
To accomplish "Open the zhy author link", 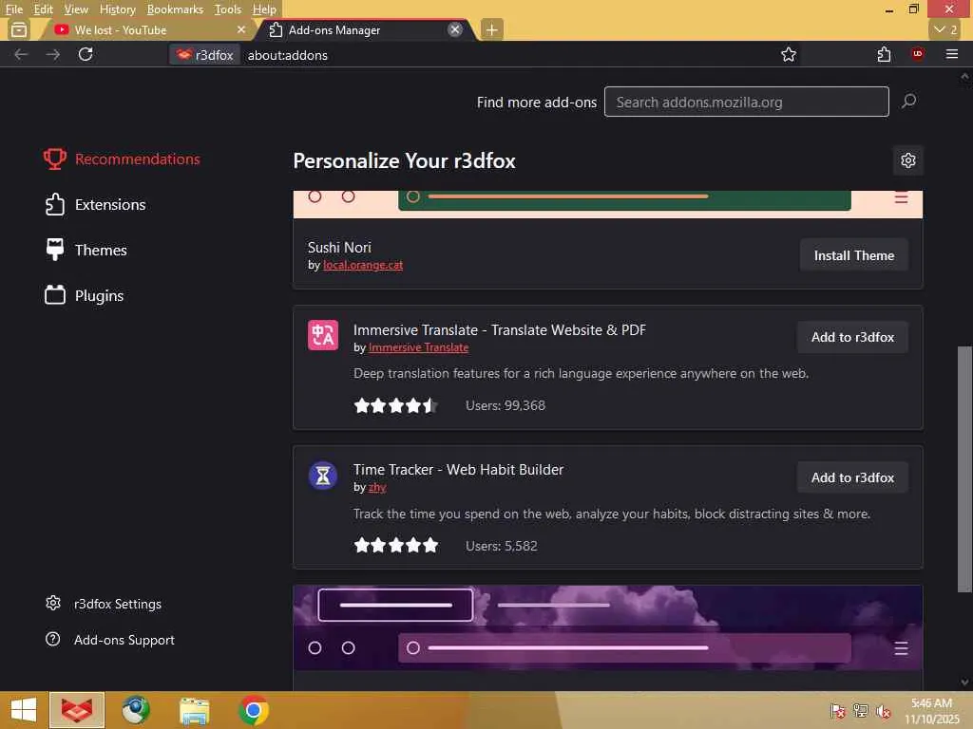I will [x=377, y=488].
